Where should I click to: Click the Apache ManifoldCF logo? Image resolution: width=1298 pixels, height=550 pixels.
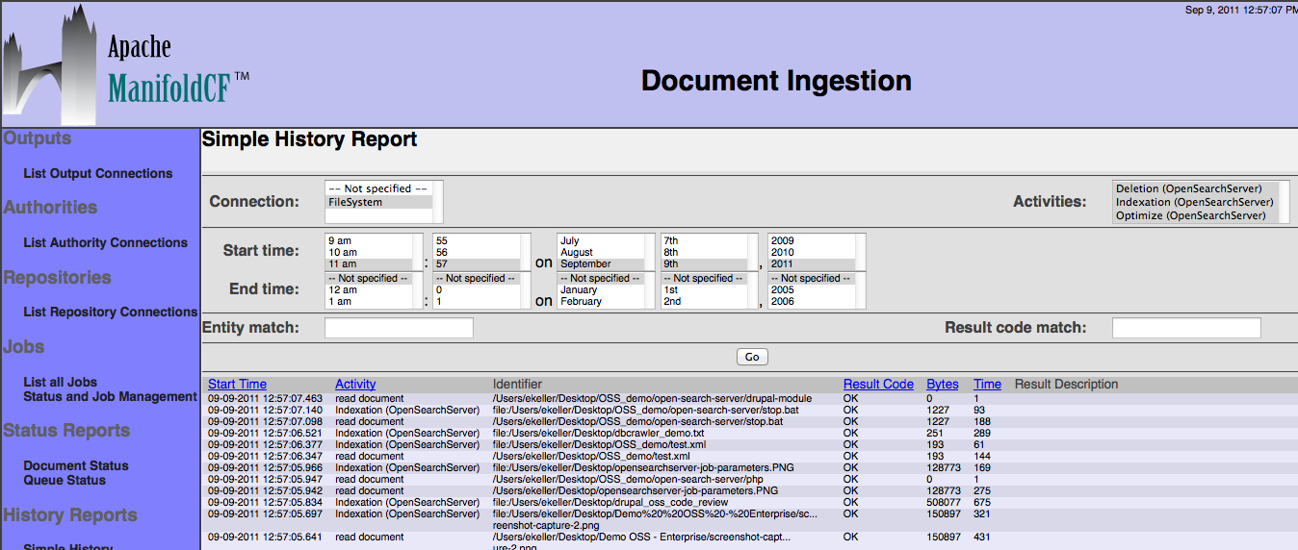point(125,65)
